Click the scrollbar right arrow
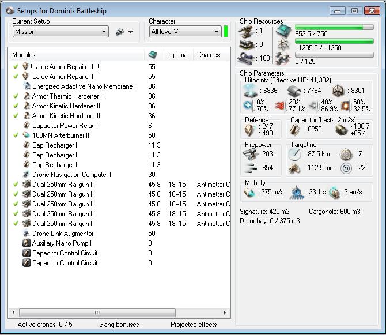Image resolution: width=386 pixels, height=335 pixels. point(225,313)
